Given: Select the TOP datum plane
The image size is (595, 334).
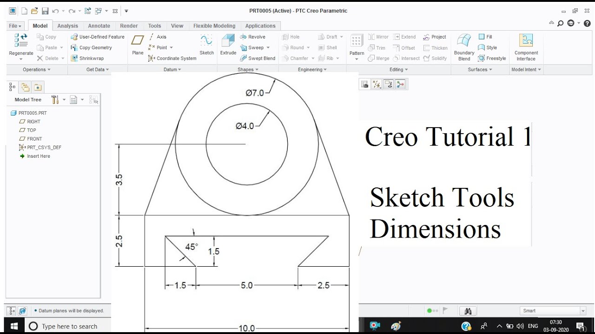Looking at the screenshot, I should point(27,130).
